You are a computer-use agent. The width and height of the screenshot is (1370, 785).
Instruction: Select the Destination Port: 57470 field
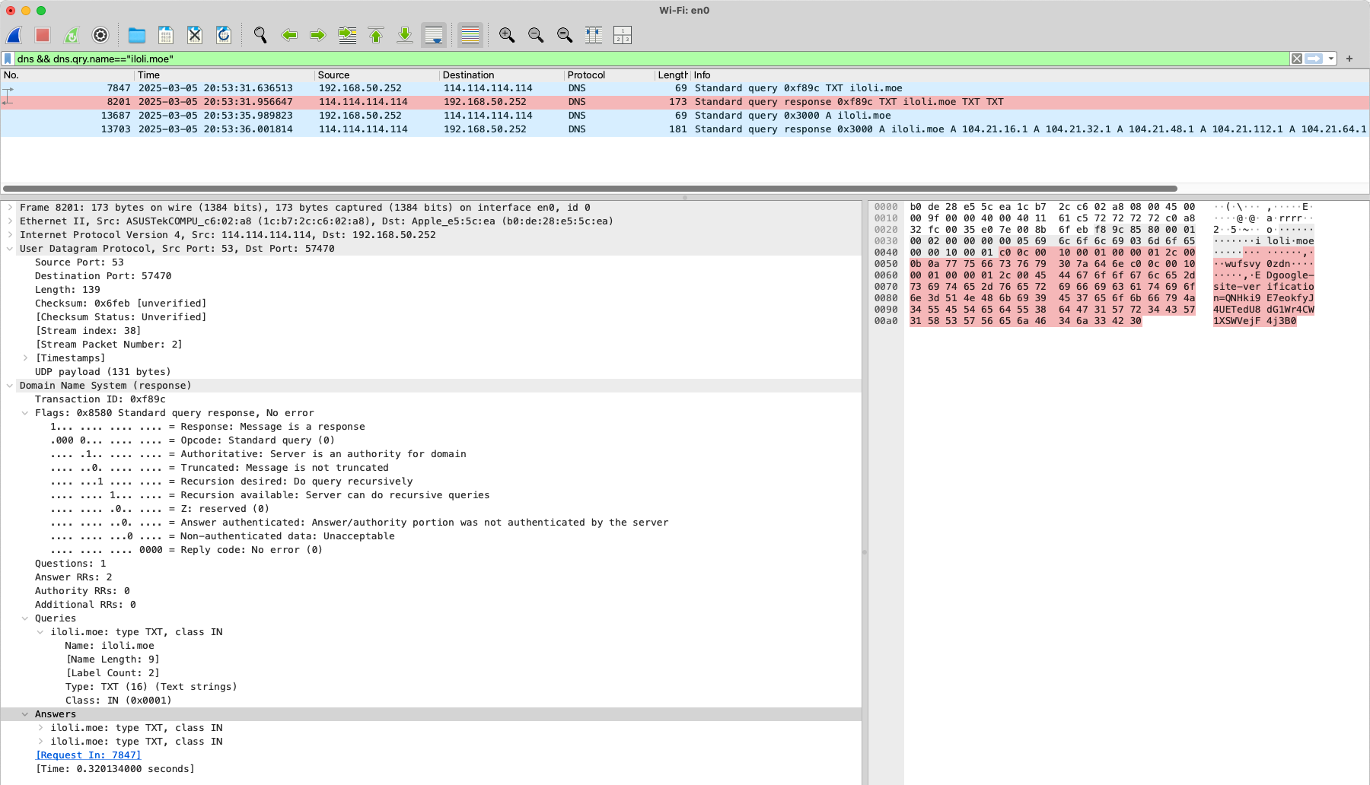coord(104,276)
